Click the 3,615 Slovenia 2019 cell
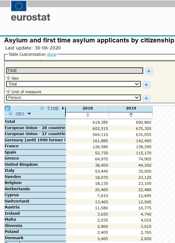 pos(131,226)
